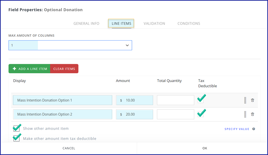Image resolution: width=268 pixels, height=155 pixels.
Task: Click the Amount column header
Action: point(123,81)
